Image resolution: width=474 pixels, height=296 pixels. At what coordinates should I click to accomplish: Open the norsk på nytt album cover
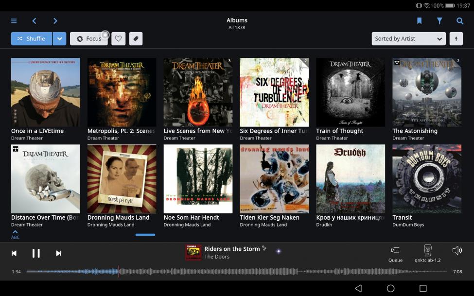122,179
